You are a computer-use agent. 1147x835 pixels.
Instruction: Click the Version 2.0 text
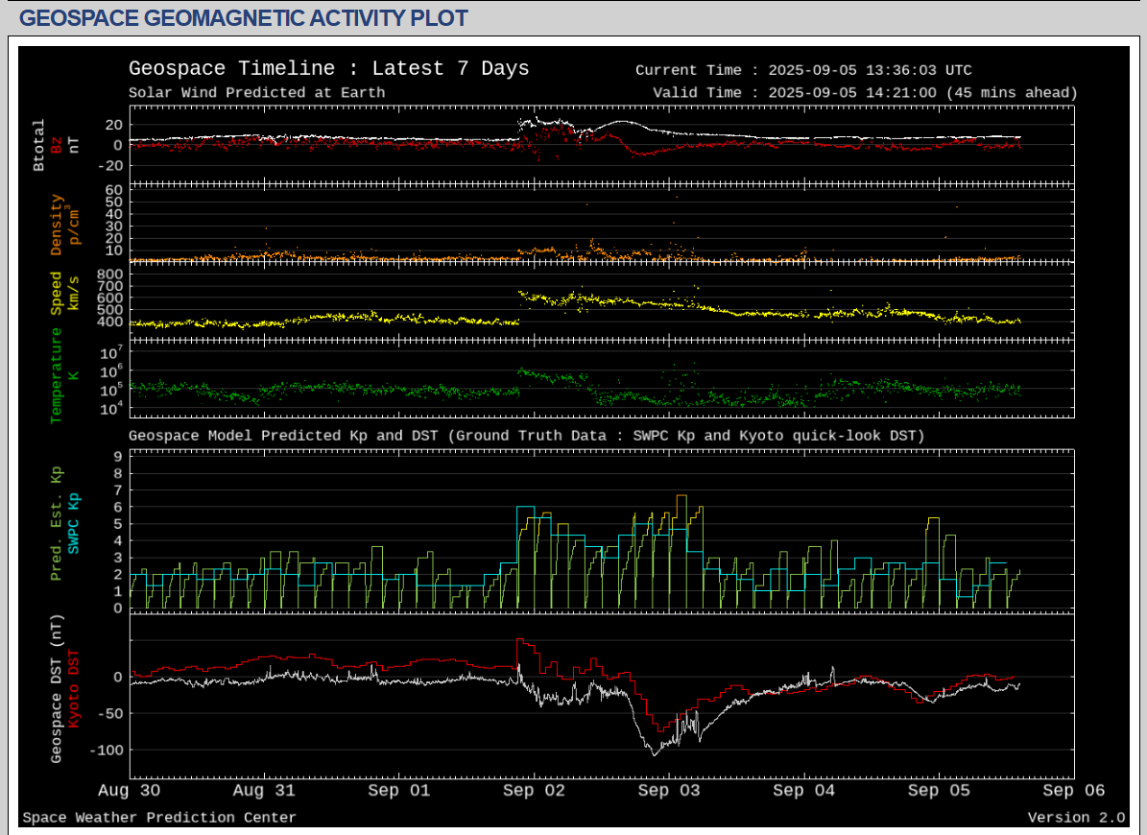(x=1076, y=817)
